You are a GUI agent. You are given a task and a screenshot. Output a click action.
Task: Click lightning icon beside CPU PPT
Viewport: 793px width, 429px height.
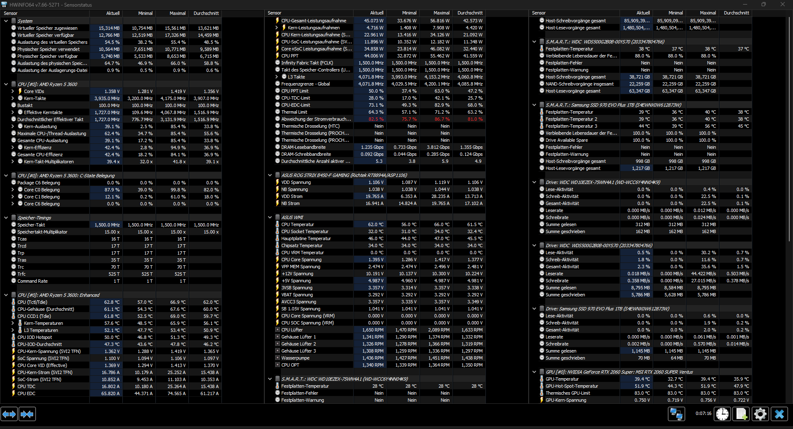(278, 56)
